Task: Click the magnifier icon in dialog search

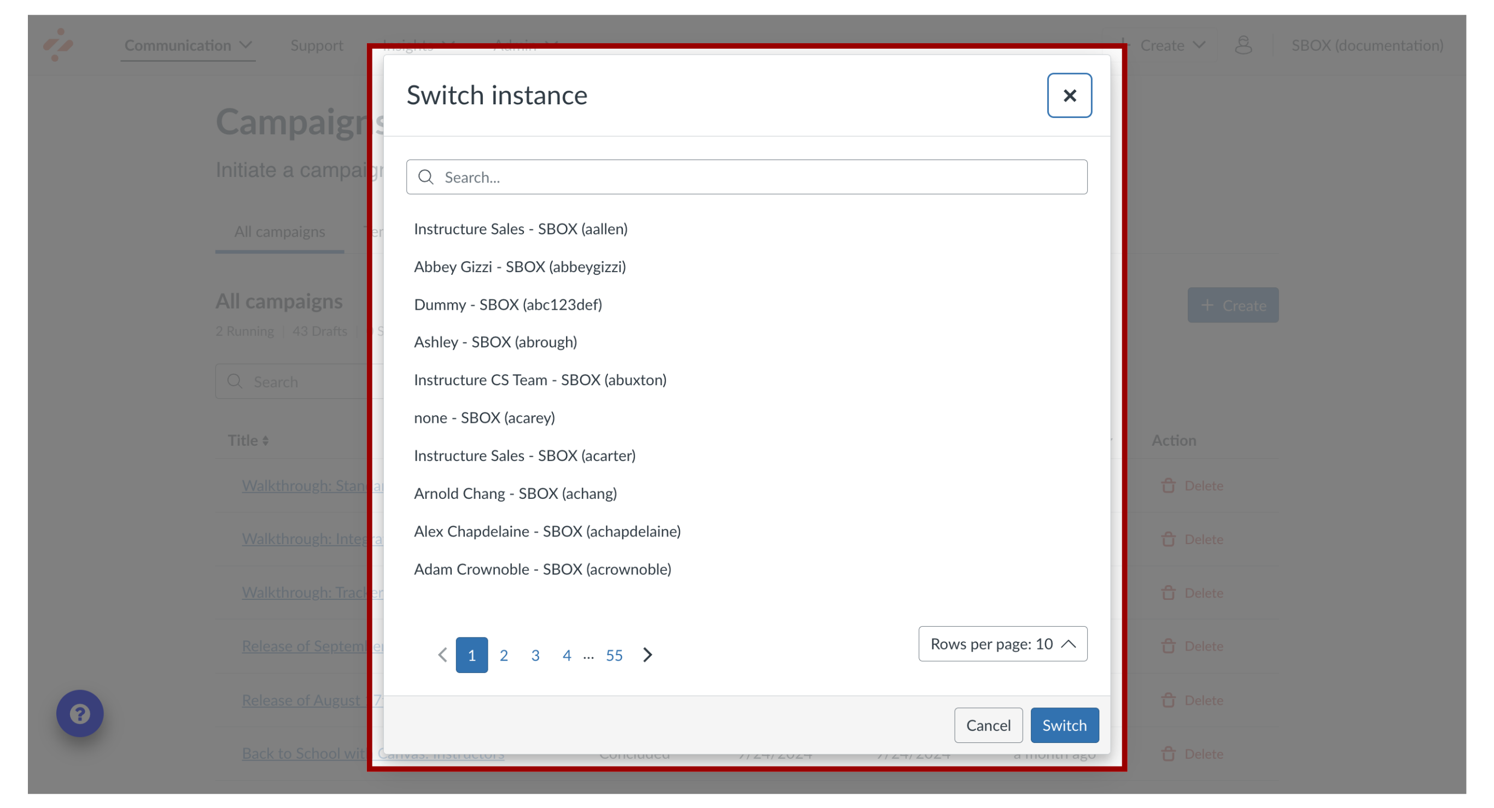Action: (425, 177)
